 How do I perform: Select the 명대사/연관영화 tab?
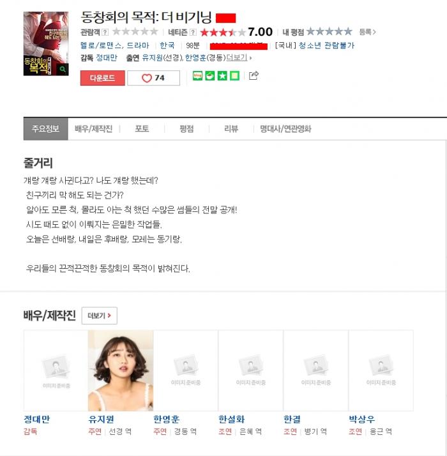[285, 129]
